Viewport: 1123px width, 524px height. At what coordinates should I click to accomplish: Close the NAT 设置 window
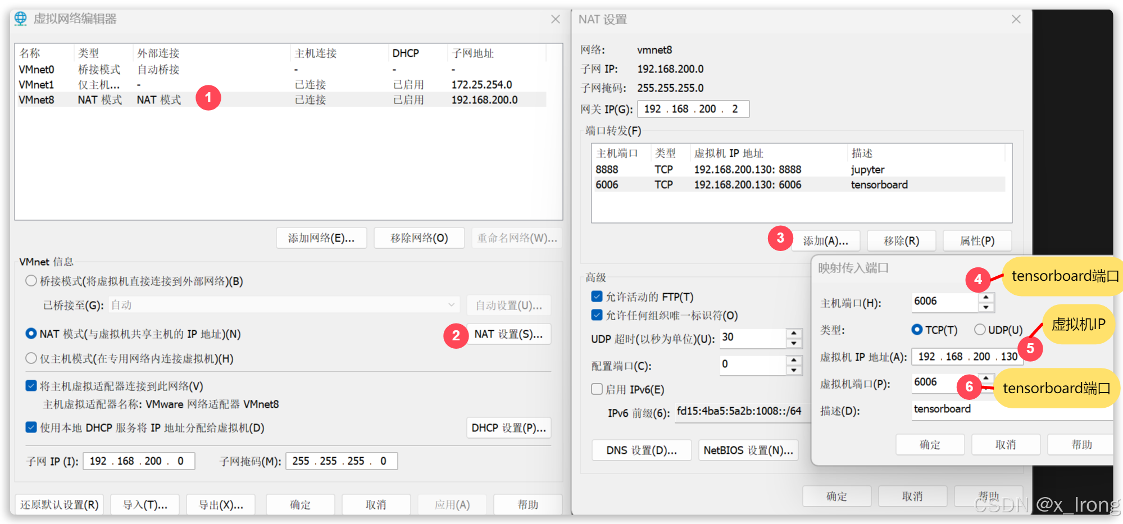point(1016,19)
